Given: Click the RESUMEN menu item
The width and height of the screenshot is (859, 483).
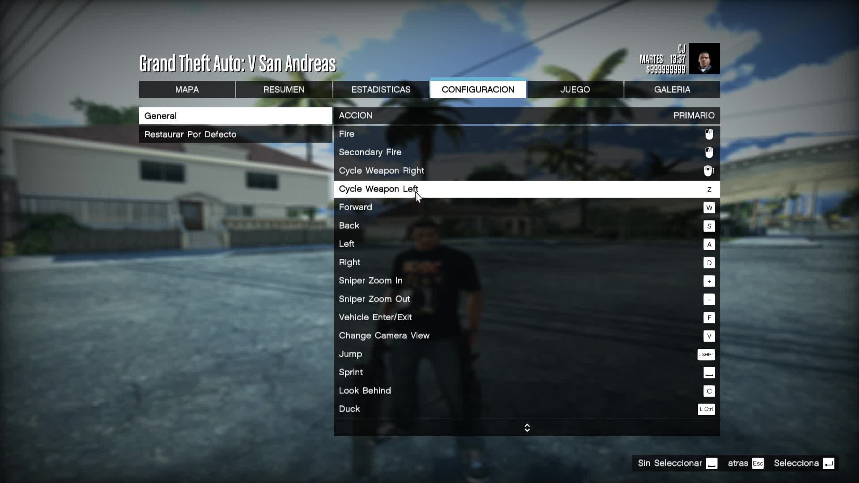Looking at the screenshot, I should 284,89.
